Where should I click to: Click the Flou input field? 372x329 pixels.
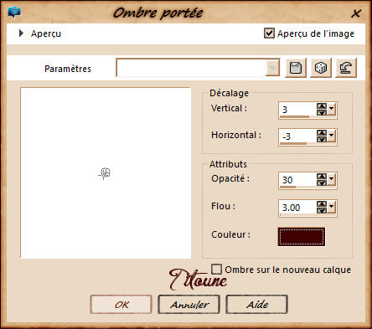297,207
